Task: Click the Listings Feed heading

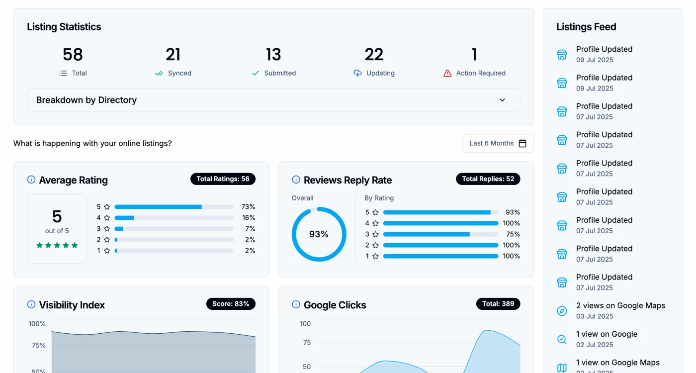Action: coord(586,27)
